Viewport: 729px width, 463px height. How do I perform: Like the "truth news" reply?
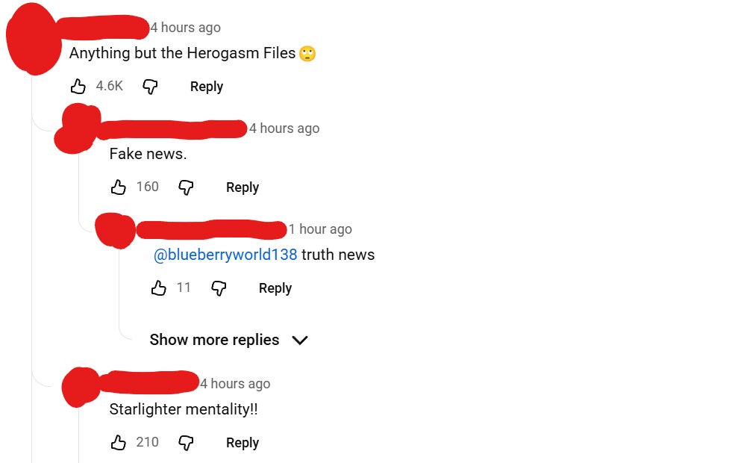(x=158, y=288)
